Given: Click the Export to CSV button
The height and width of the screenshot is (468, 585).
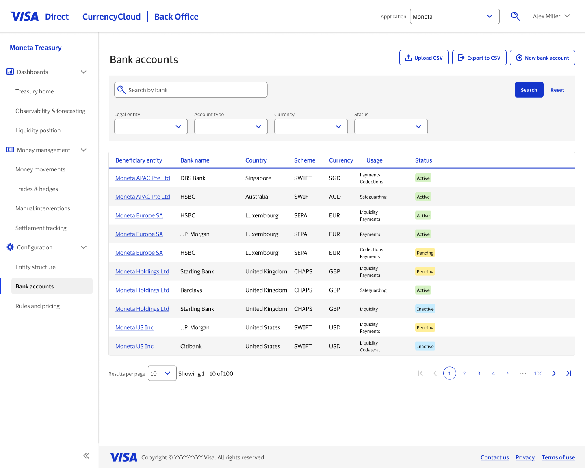Looking at the screenshot, I should 479,58.
